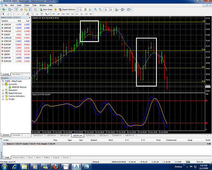This screenshot has height=170, width=212.
Task: Select the trendline drawing tool
Action: tap(23, 14)
